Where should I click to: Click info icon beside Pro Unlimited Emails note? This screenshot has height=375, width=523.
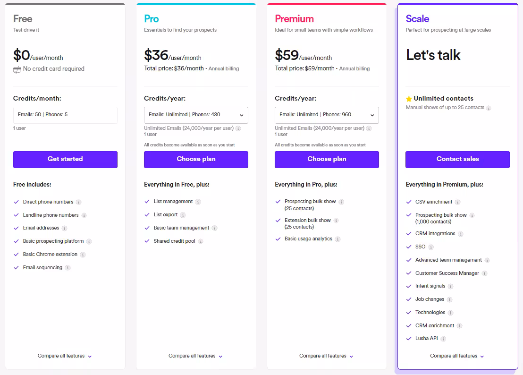238,128
